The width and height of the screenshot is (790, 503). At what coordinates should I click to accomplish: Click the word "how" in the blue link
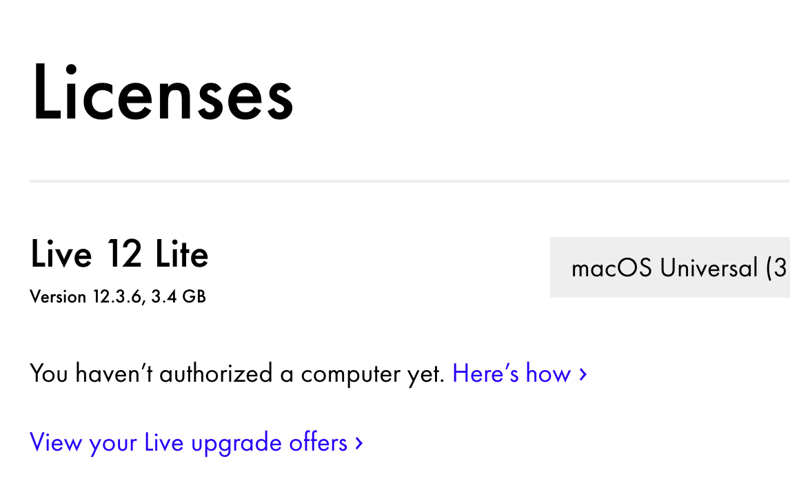[548, 373]
